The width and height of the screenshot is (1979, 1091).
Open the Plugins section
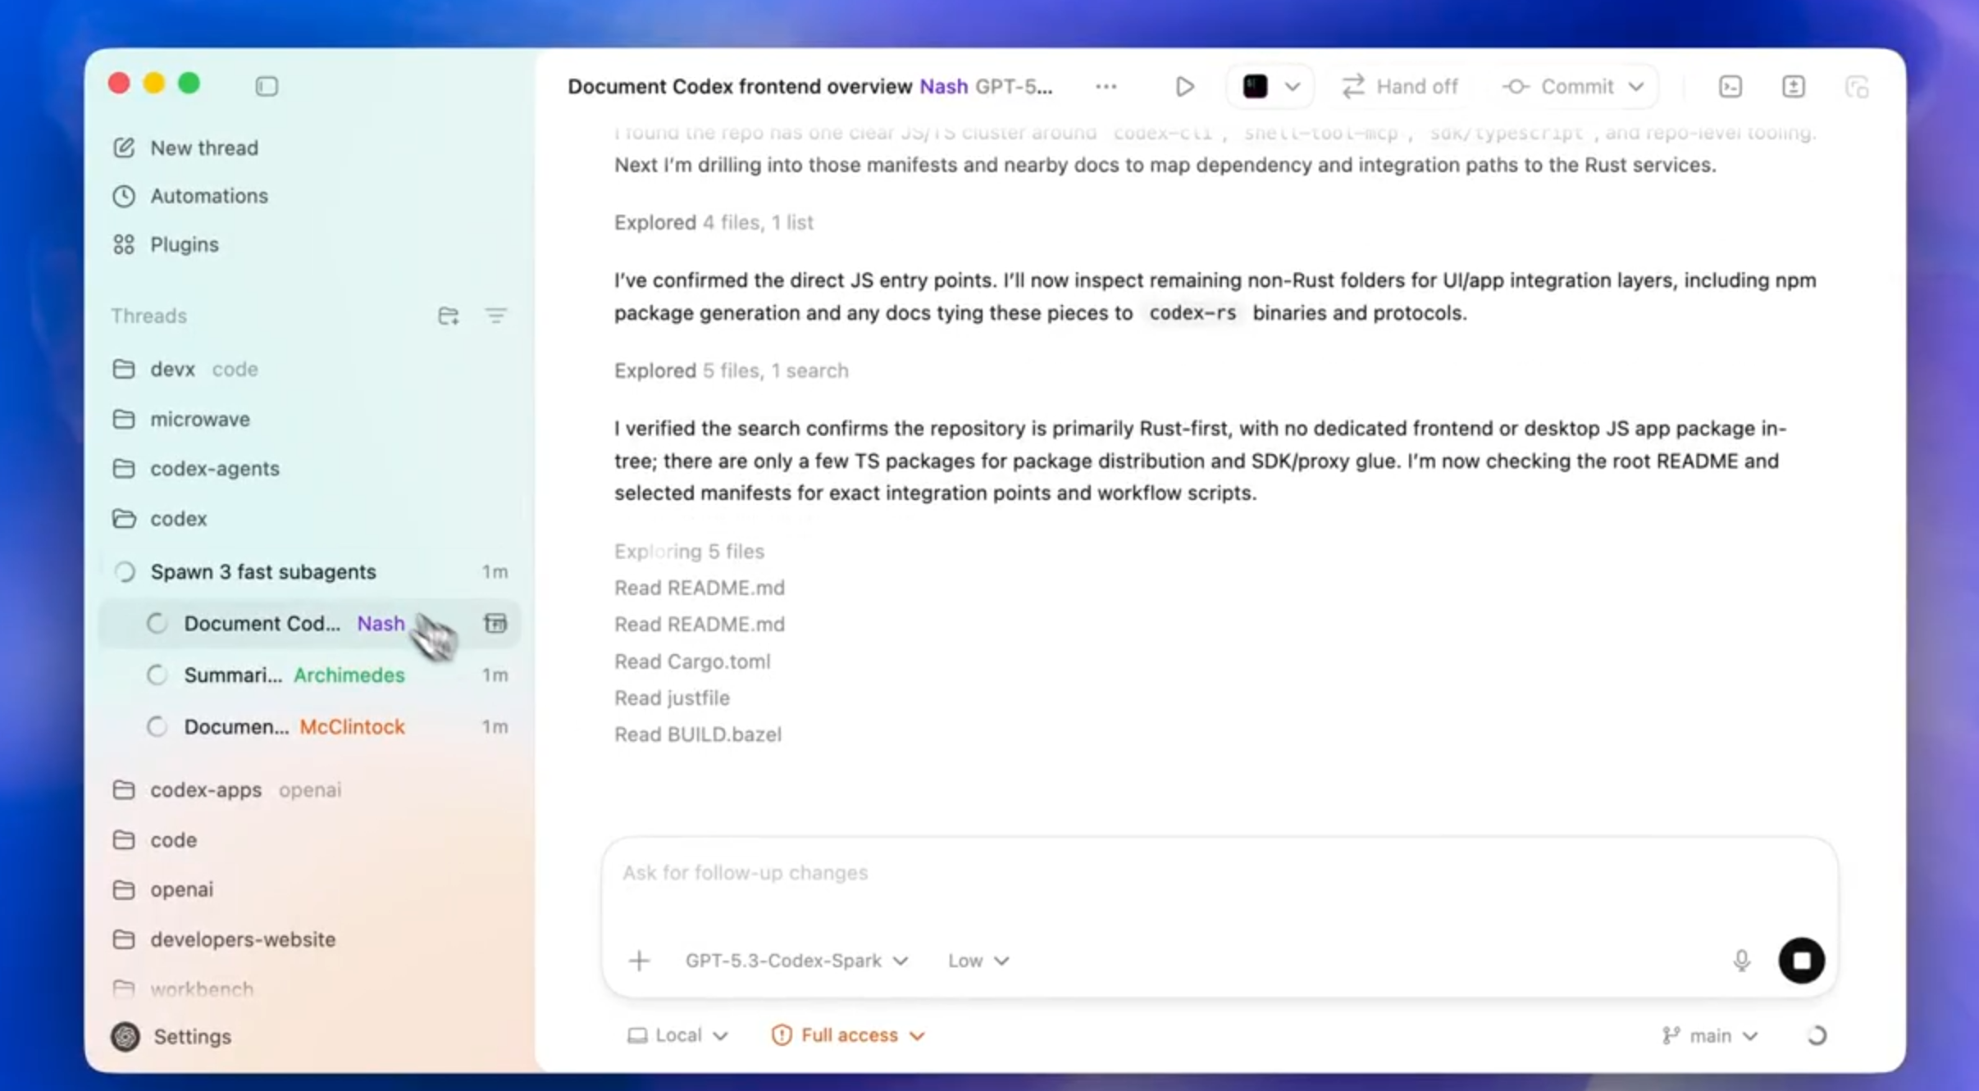184,244
